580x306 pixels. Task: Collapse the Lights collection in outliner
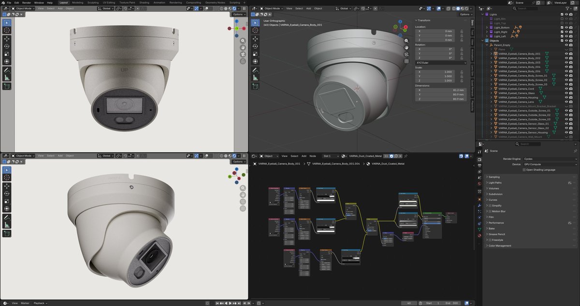(x=481, y=14)
